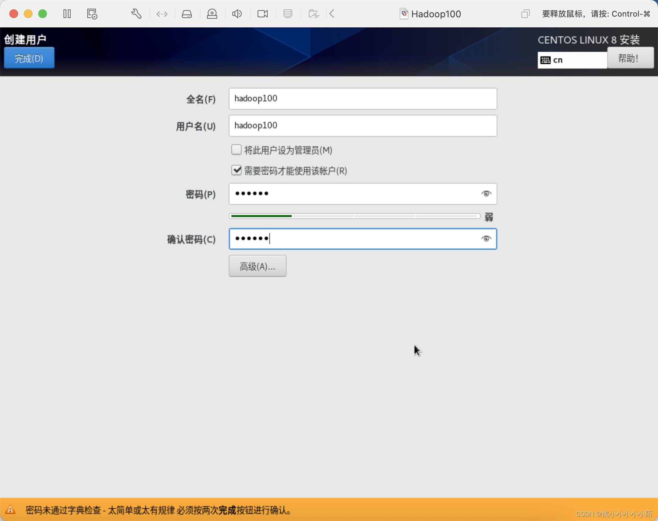
Task: Click the cn keyboard layout selector
Action: 573,60
